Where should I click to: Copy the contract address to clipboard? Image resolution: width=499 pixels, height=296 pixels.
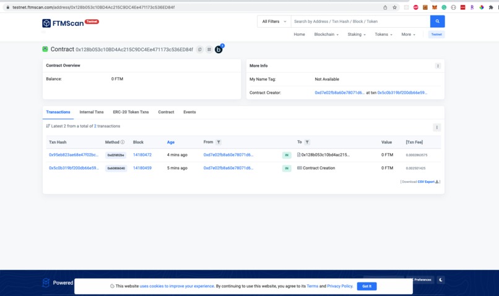[200, 49]
